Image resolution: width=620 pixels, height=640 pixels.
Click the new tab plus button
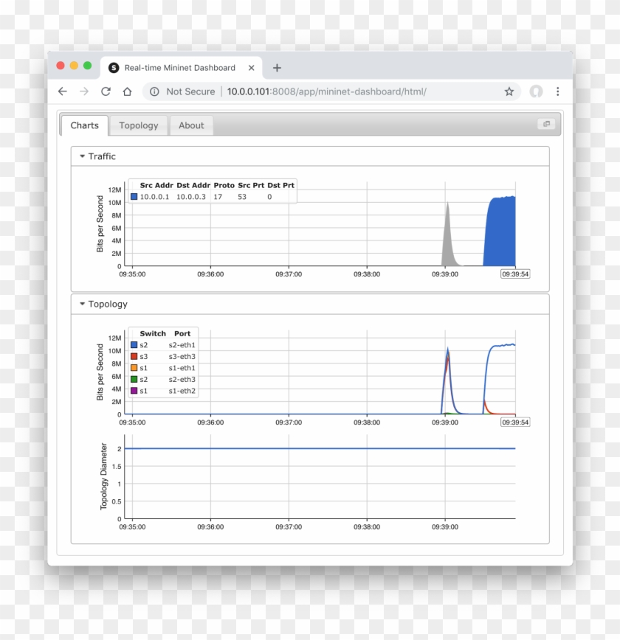(277, 67)
